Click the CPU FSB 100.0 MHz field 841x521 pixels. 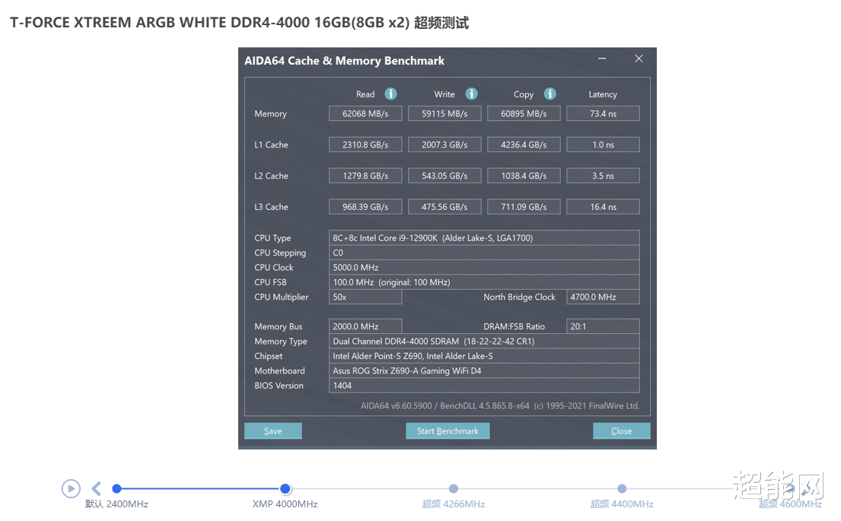click(x=484, y=282)
